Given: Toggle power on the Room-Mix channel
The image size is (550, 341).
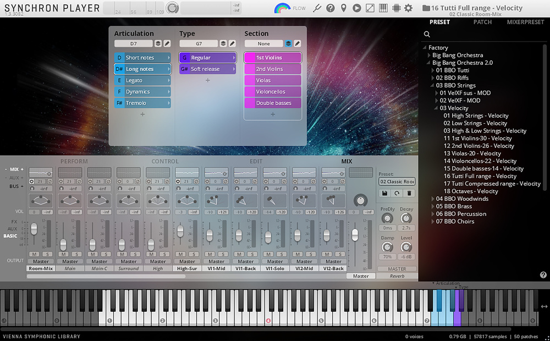Looking at the screenshot, I should pyautogui.click(x=31, y=182).
